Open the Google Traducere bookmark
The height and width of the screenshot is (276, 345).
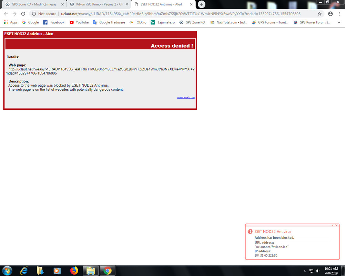pyautogui.click(x=109, y=22)
